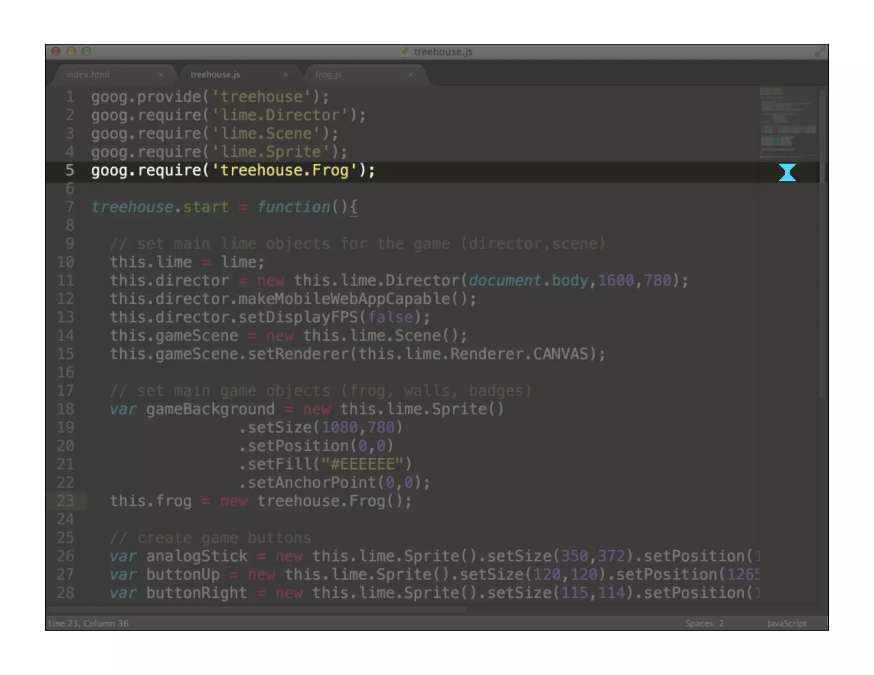Click the Line 23, Column 36 status text
Image resolution: width=874 pixels, height=675 pixels.
pyautogui.click(x=88, y=623)
